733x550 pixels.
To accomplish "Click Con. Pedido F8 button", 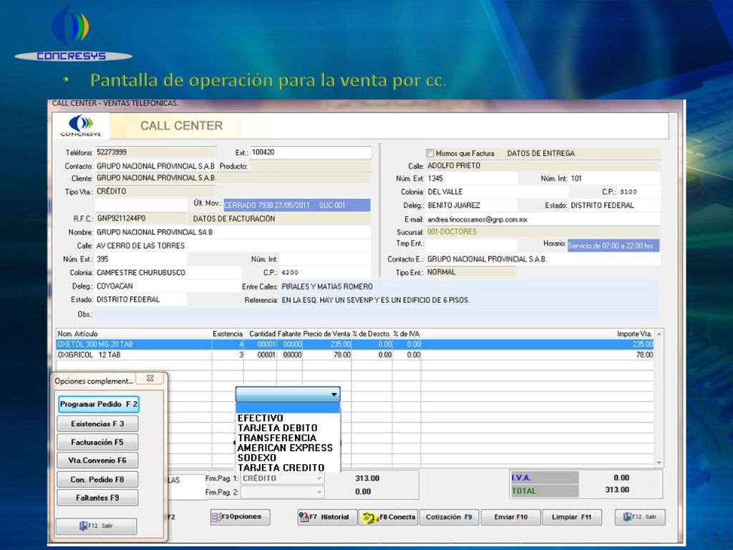I will pos(97,479).
